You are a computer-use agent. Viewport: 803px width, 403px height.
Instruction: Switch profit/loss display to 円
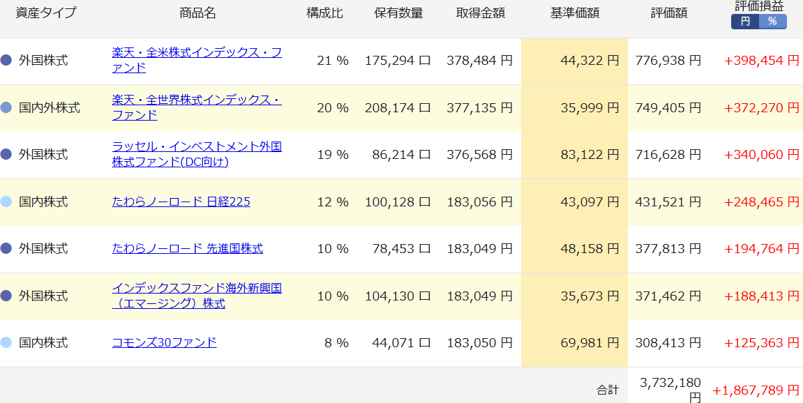coord(745,22)
